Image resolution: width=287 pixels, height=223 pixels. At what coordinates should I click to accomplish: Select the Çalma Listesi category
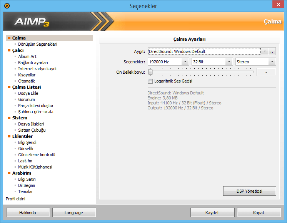coord(27,87)
